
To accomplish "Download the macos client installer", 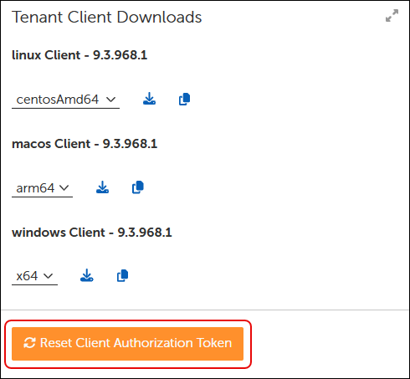I will (x=102, y=187).
